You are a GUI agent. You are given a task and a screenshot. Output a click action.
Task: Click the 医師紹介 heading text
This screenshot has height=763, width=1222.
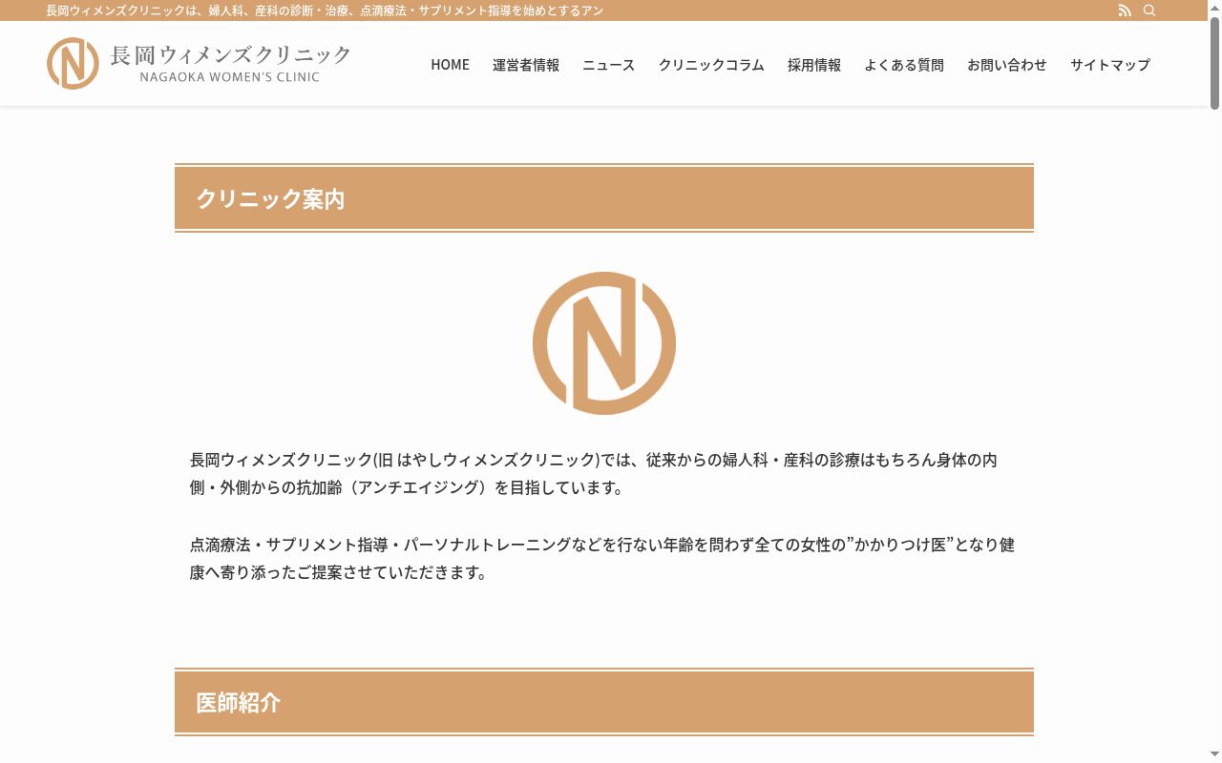click(239, 703)
